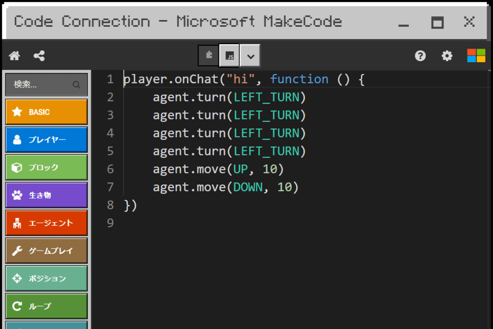Open the エージェント category
493x329 pixels.
tap(47, 223)
